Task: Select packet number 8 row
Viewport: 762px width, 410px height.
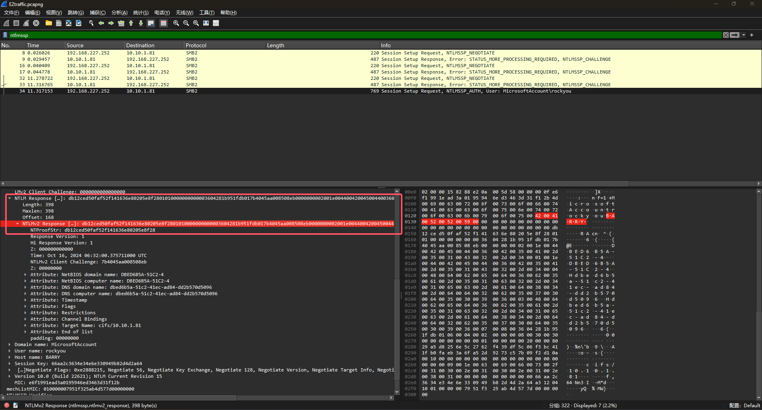Action: pyautogui.click(x=381, y=53)
